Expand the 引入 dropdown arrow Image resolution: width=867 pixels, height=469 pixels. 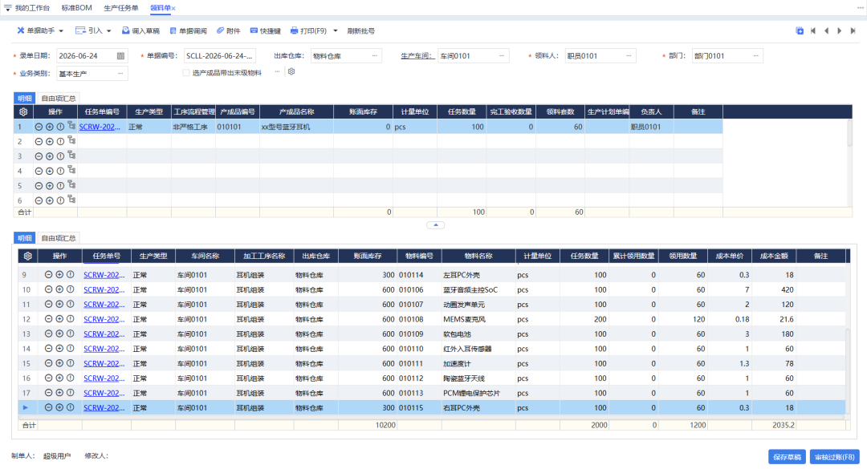(109, 31)
